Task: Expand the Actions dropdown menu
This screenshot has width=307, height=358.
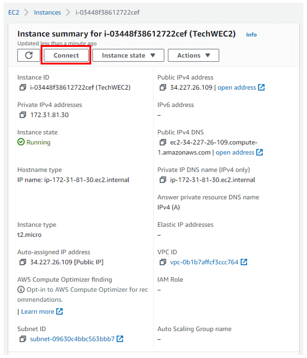Action: point(193,55)
